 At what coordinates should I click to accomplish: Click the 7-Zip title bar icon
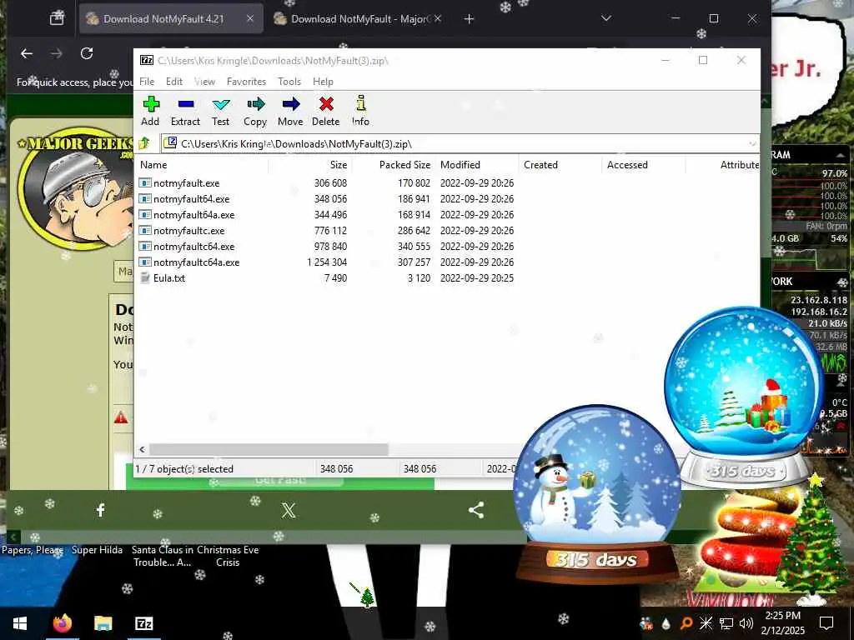[147, 60]
